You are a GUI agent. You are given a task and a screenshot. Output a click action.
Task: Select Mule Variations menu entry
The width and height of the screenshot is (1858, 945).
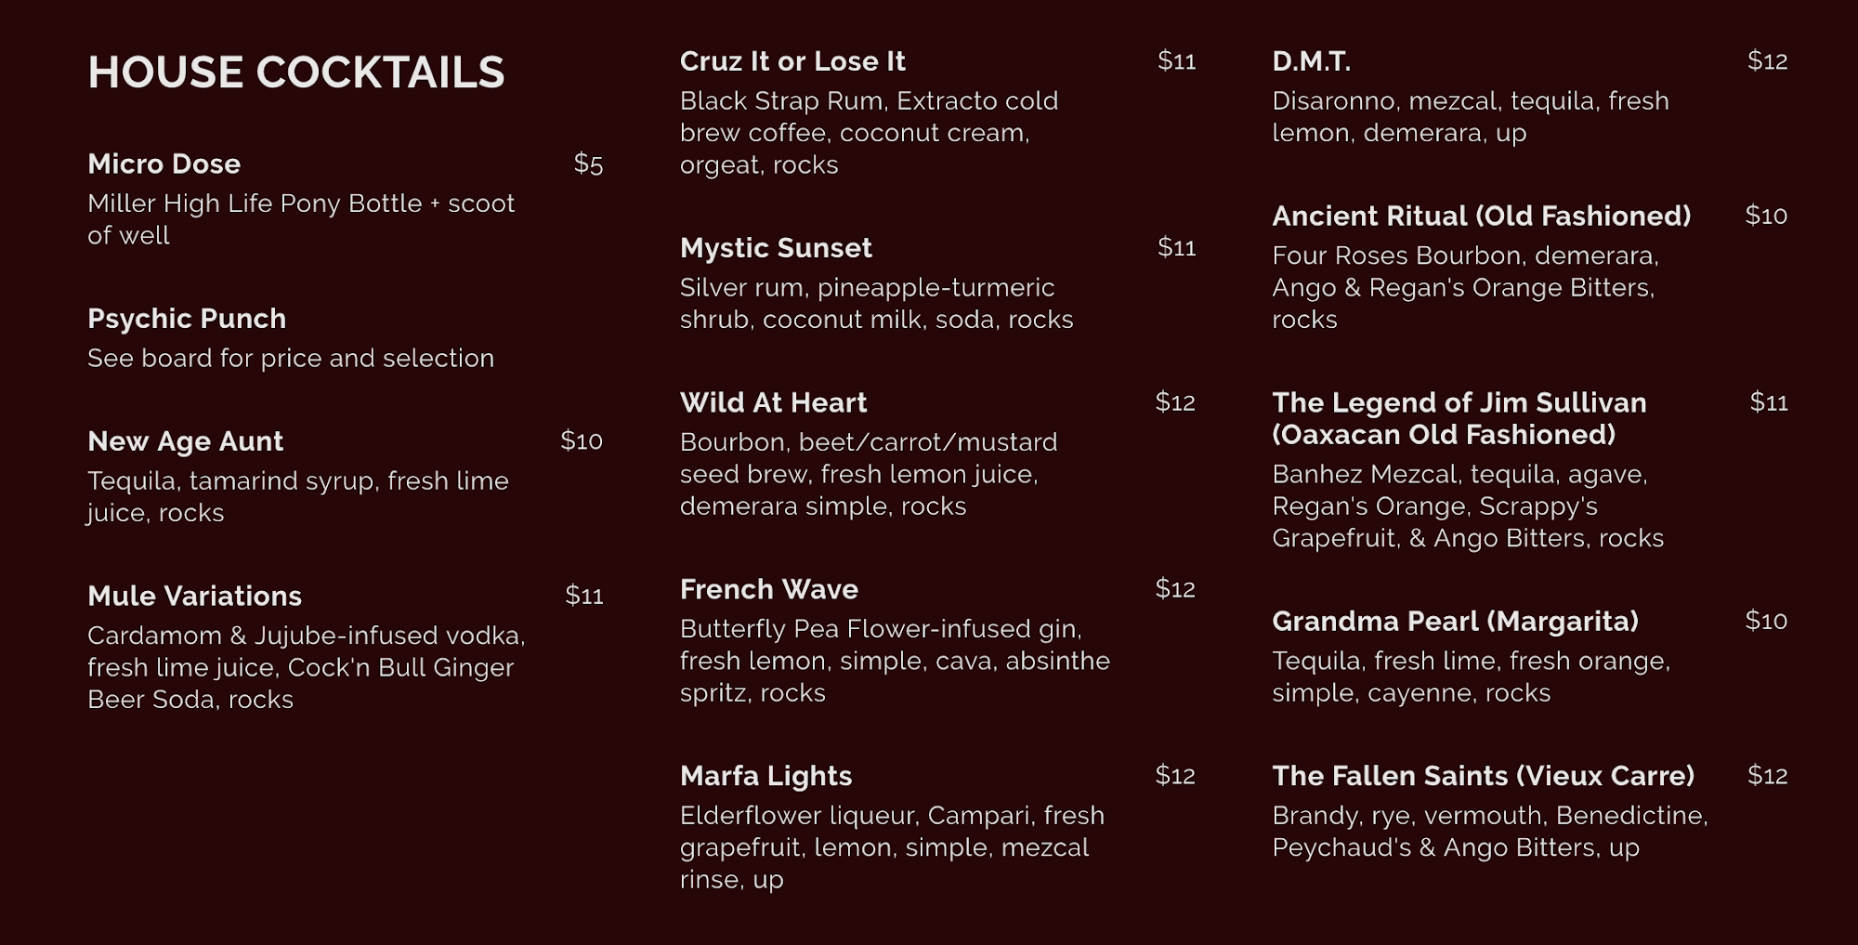194,596
